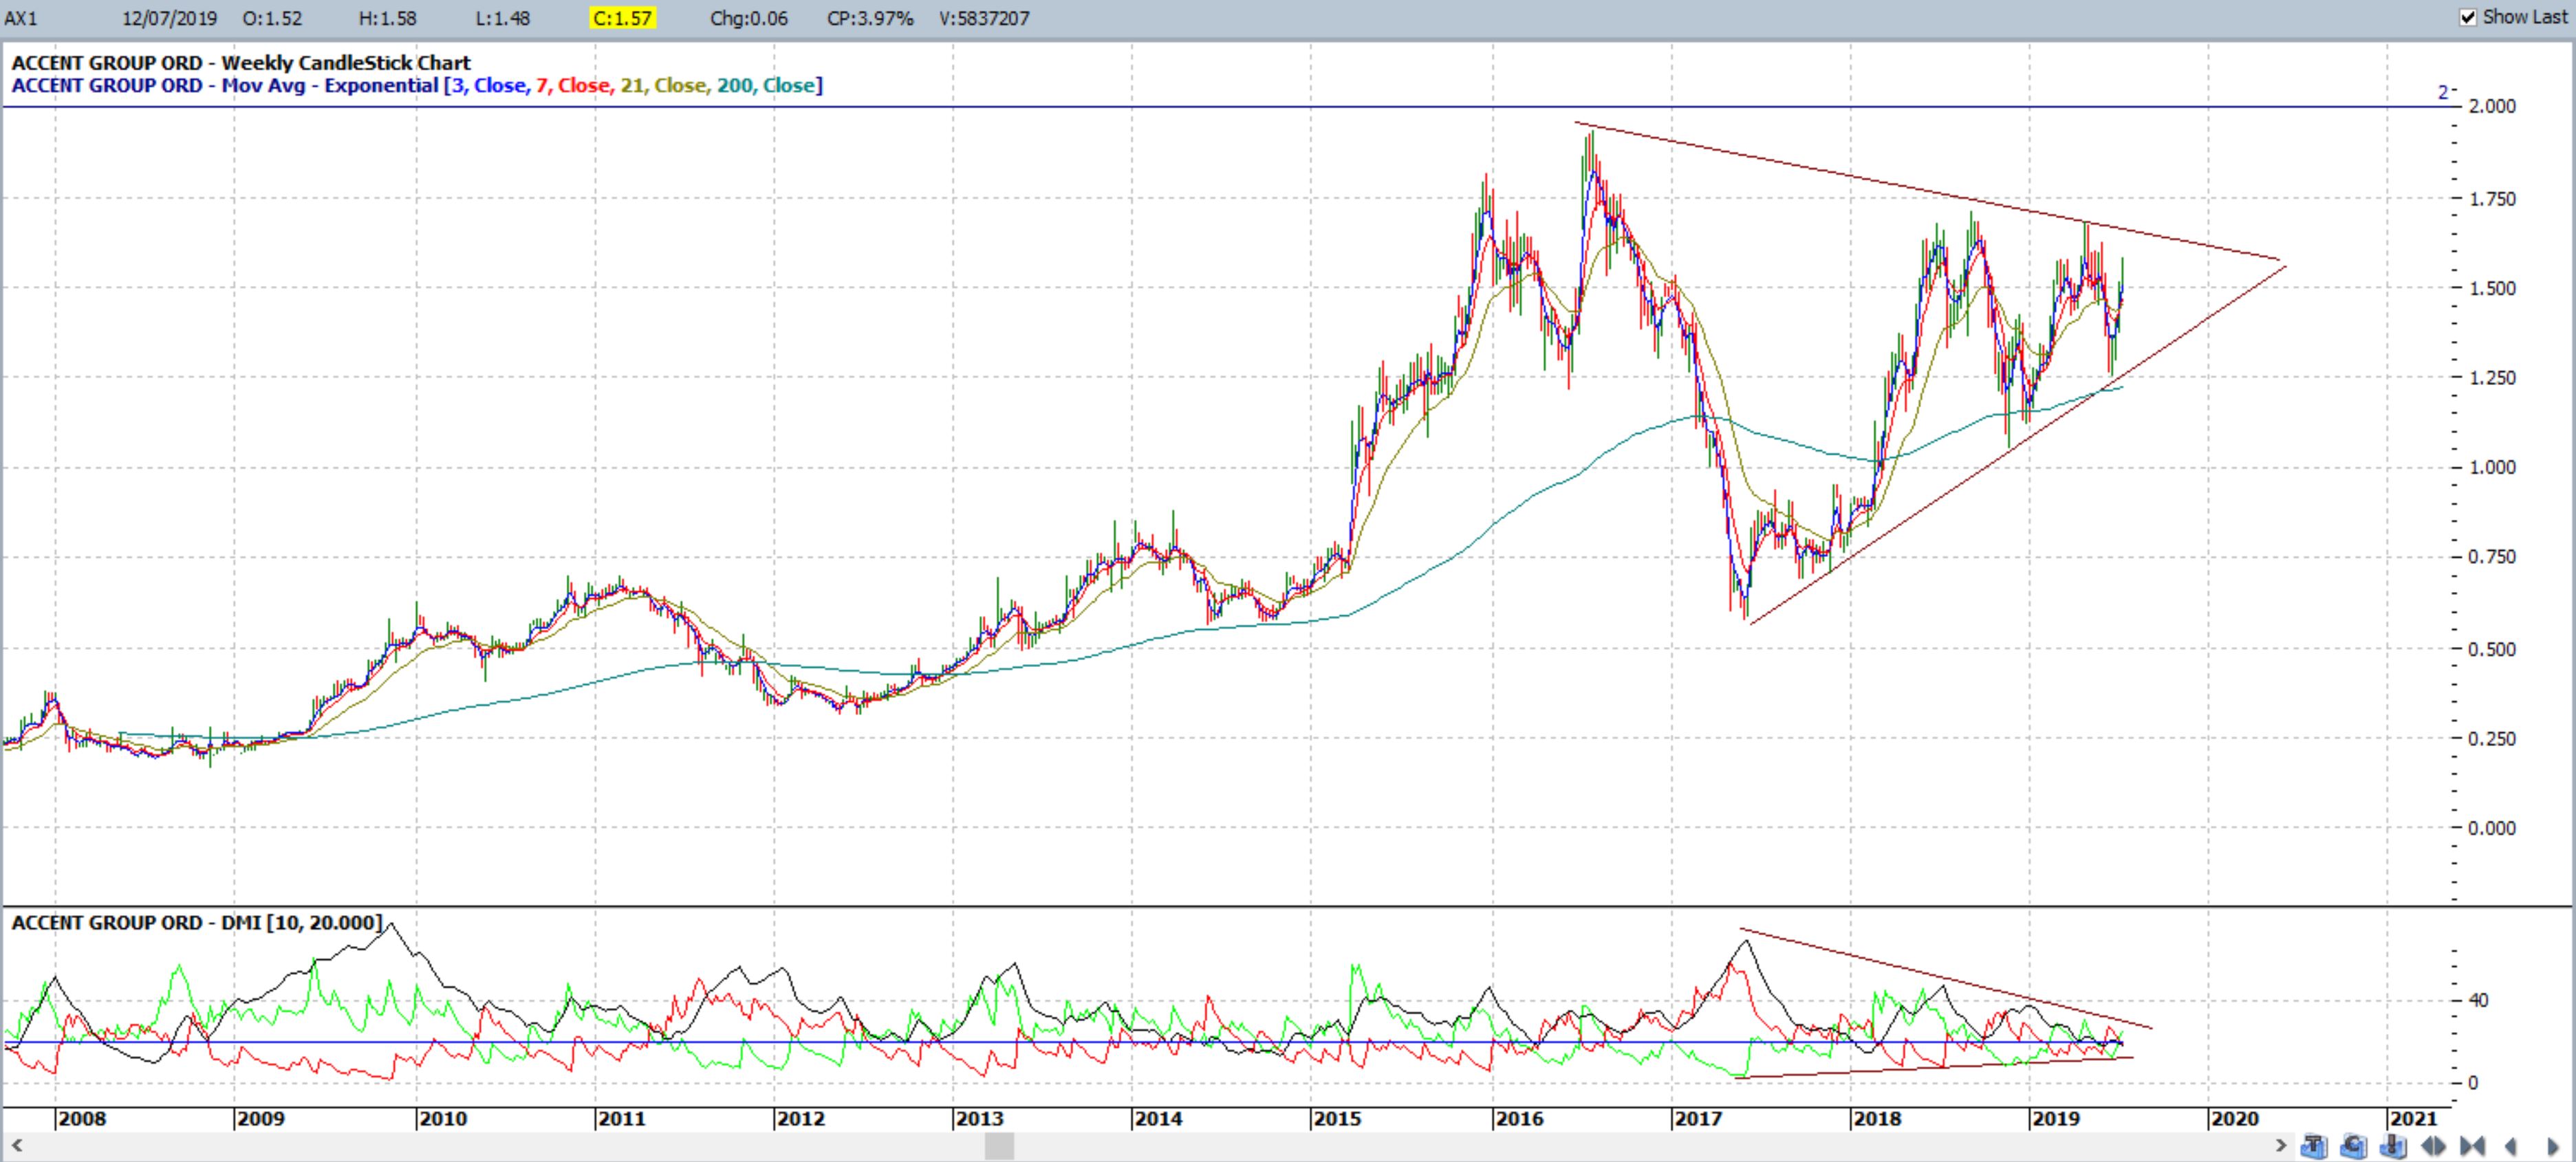
Task: Click the horizontal line '2' marker label
Action: pyautogui.click(x=2443, y=92)
